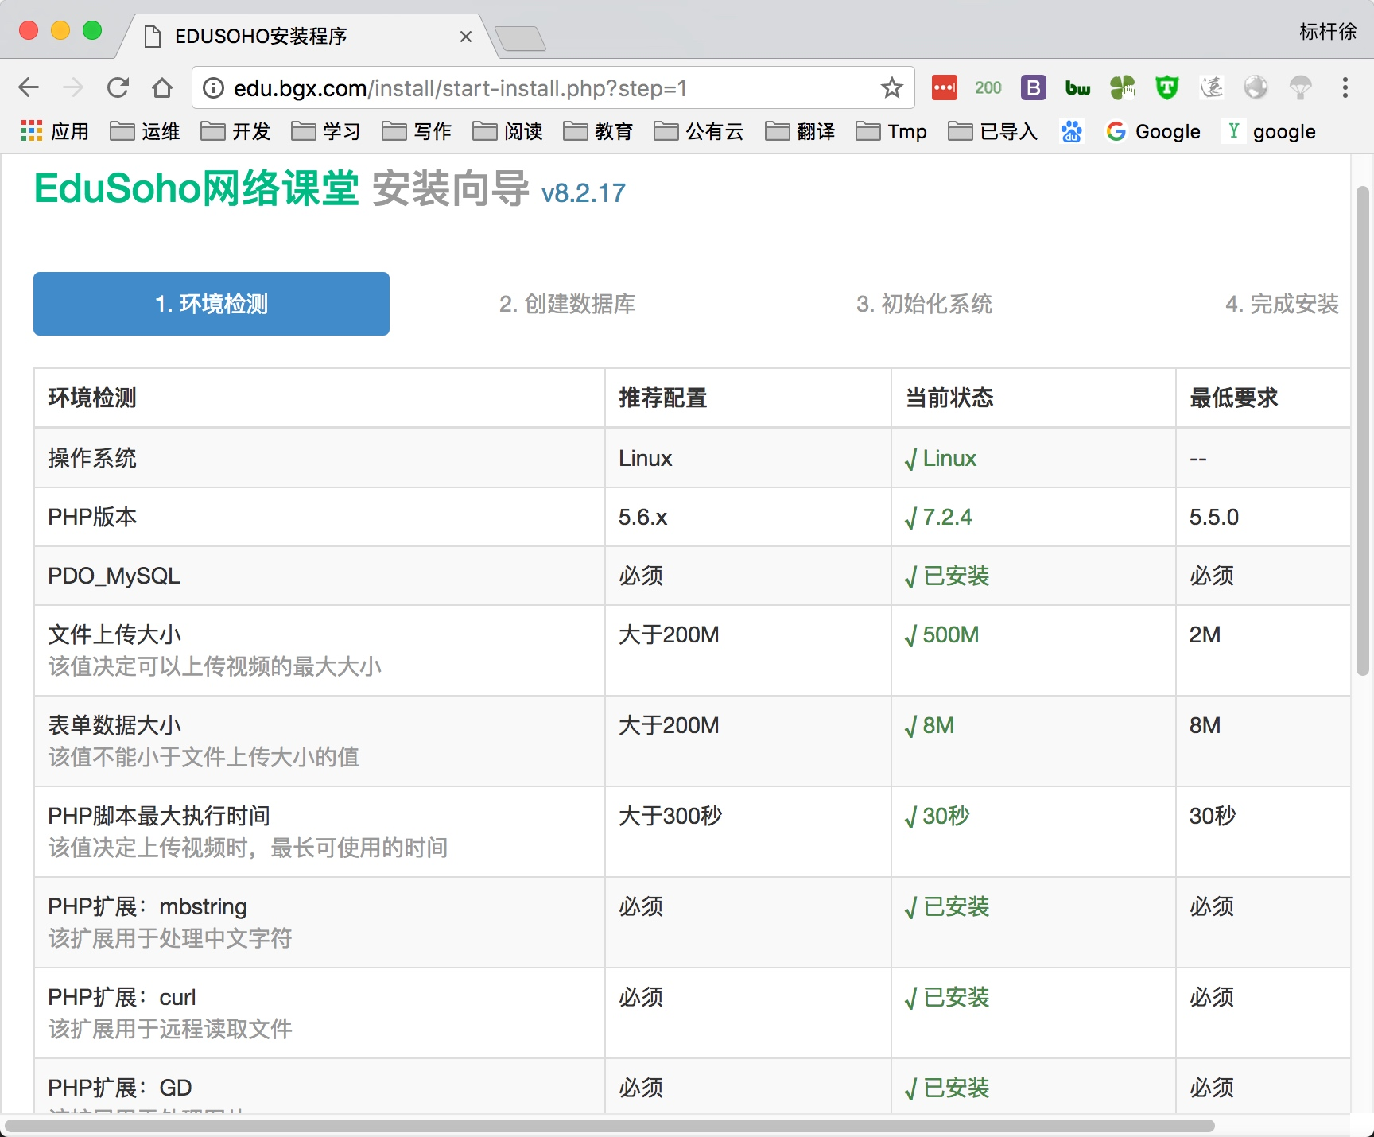The height and width of the screenshot is (1137, 1374).
Task: Open the red dots extension icon
Action: click(x=944, y=87)
